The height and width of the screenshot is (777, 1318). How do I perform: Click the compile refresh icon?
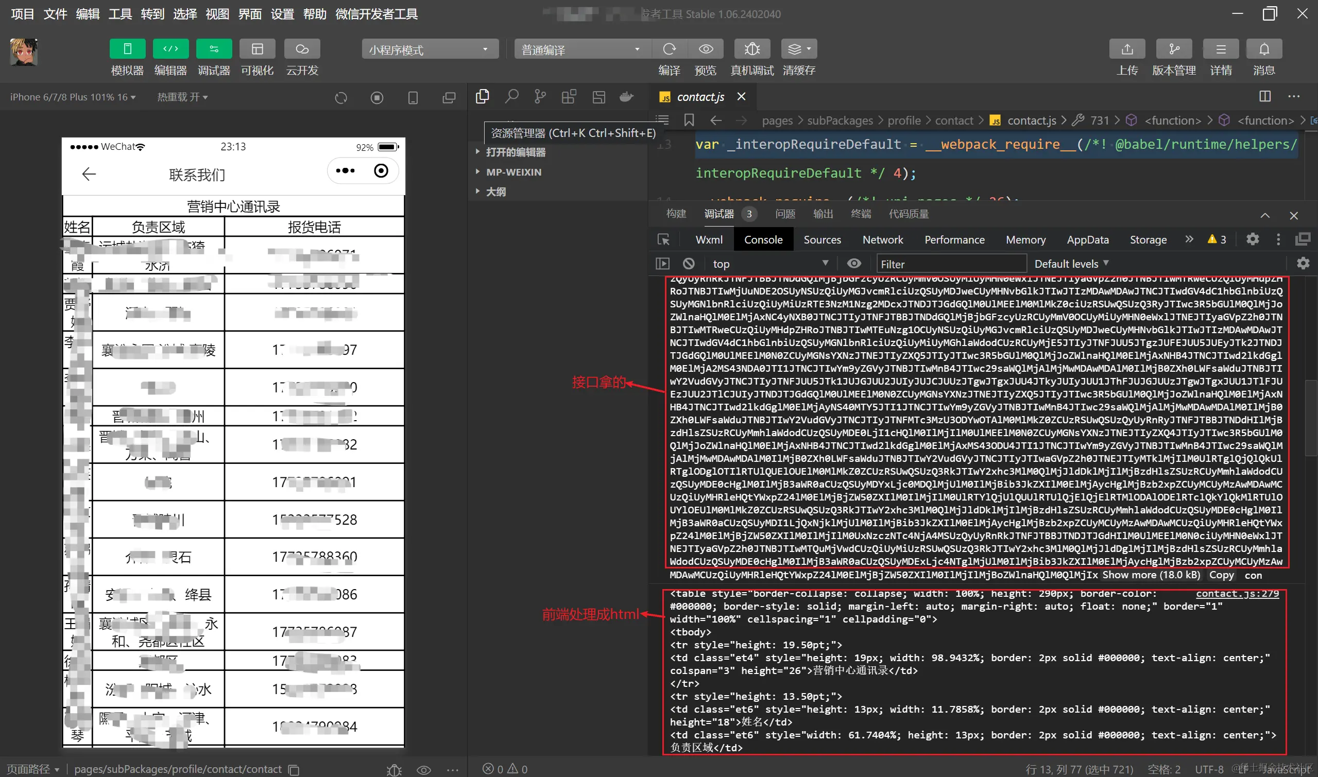tap(669, 49)
